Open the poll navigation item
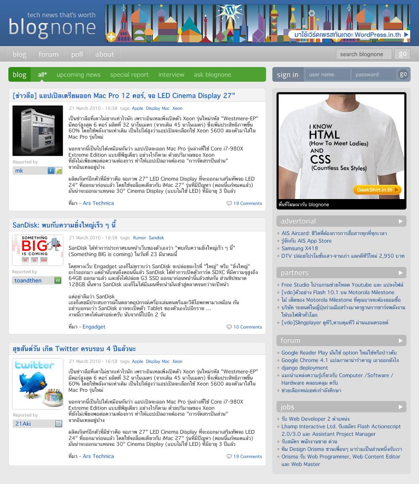 77,54
